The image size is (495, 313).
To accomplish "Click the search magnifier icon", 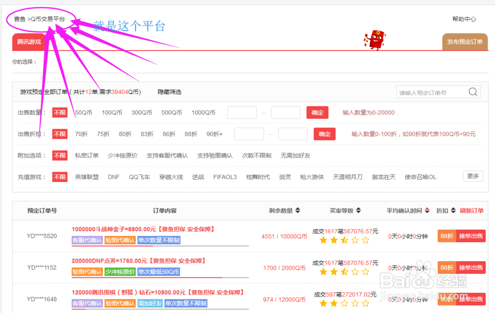I will point(473,92).
